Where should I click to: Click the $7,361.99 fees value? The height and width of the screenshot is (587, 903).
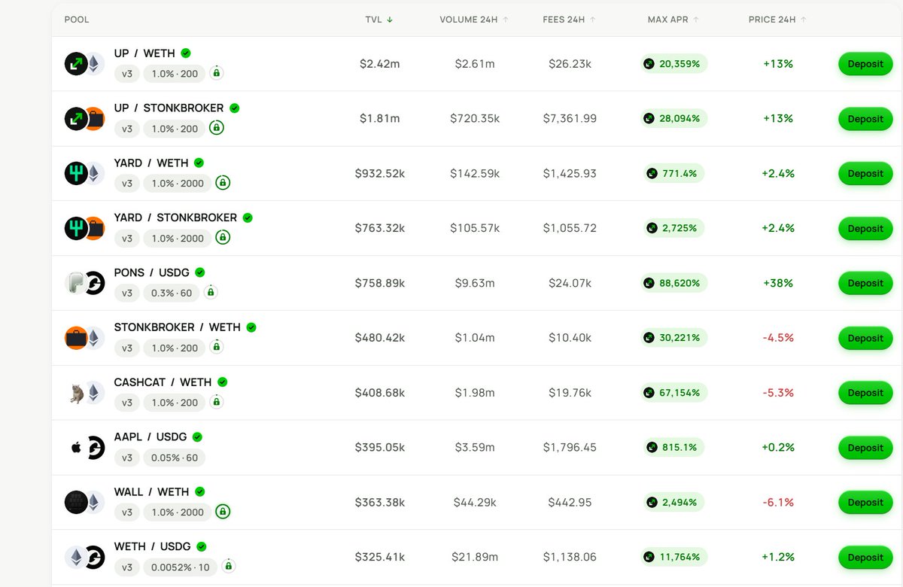pos(570,119)
